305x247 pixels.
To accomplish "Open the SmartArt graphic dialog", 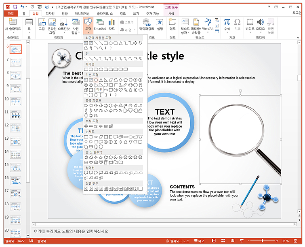I will (x=100, y=25).
